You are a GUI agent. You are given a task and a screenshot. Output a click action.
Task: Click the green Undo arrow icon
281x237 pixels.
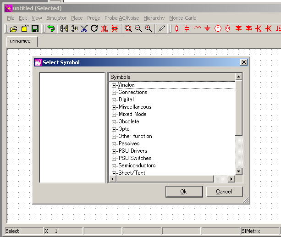(x=51, y=28)
